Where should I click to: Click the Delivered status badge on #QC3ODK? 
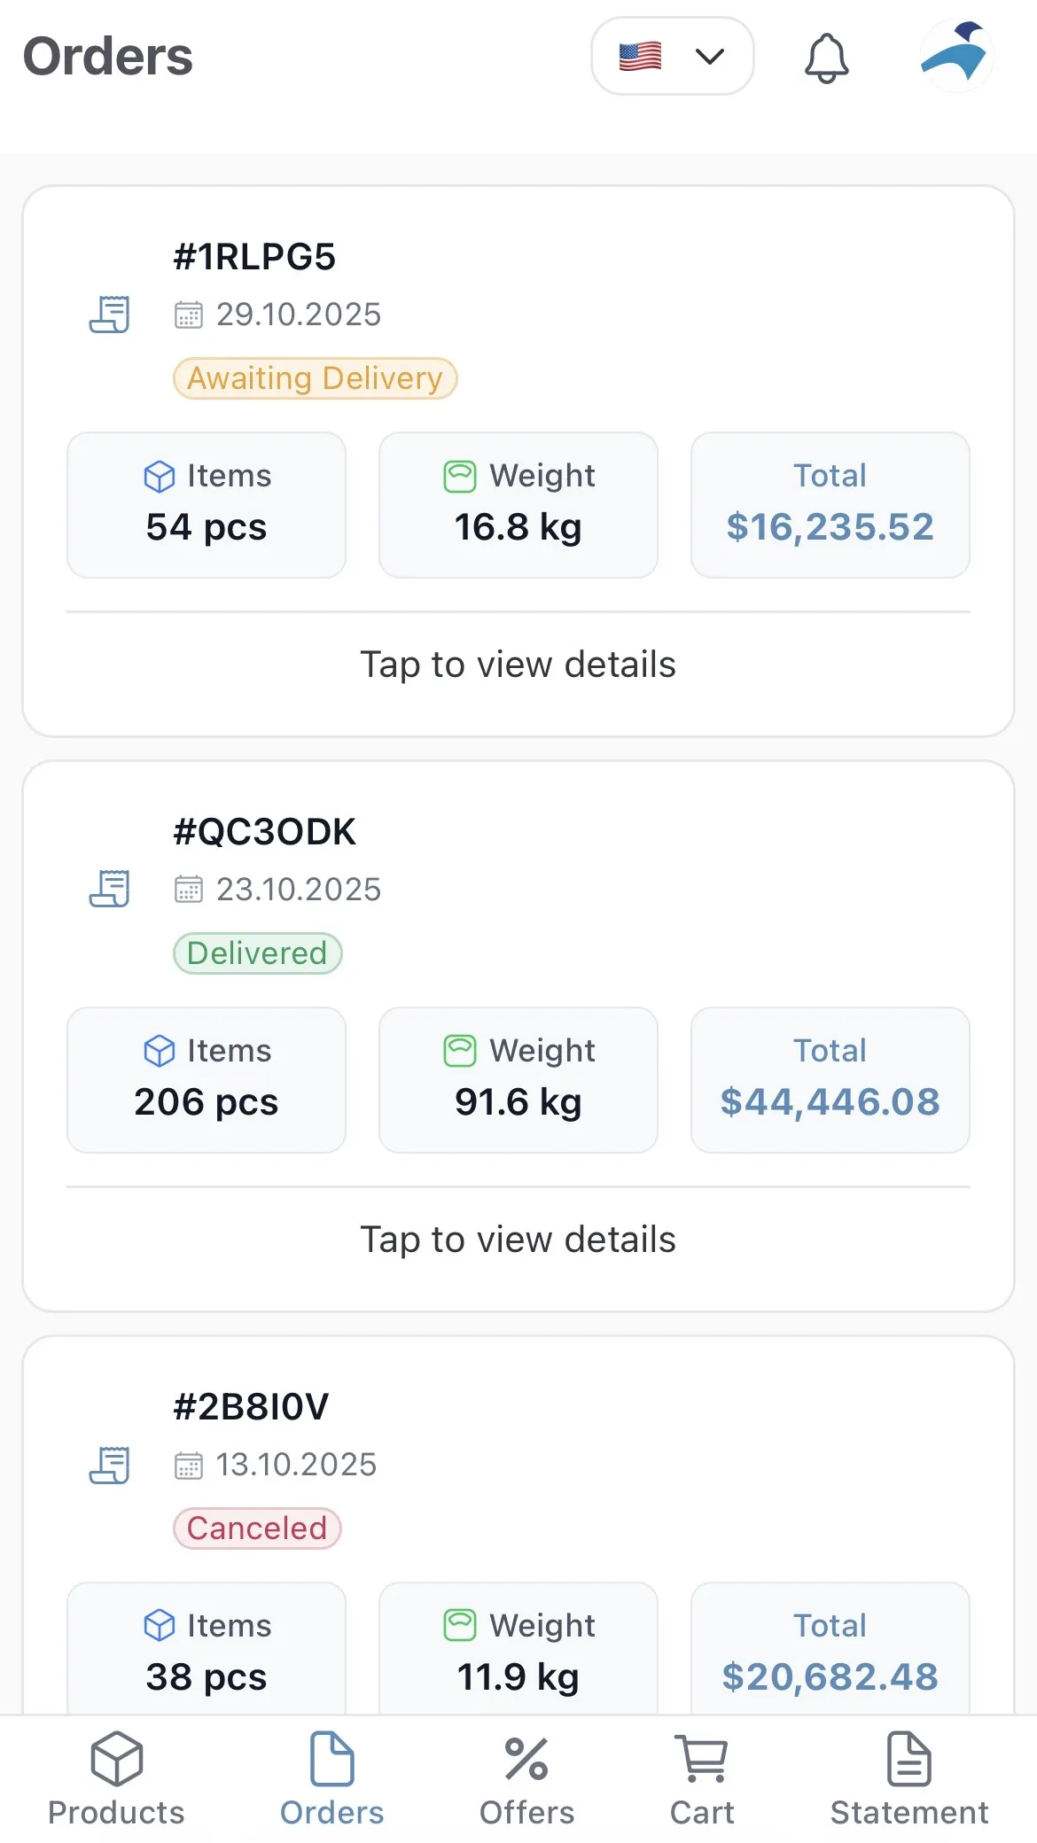257,953
